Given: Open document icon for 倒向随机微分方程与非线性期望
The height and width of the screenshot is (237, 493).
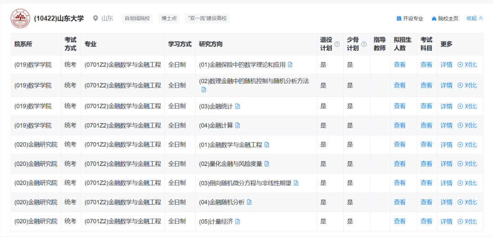Looking at the screenshot, I should click(x=296, y=183).
